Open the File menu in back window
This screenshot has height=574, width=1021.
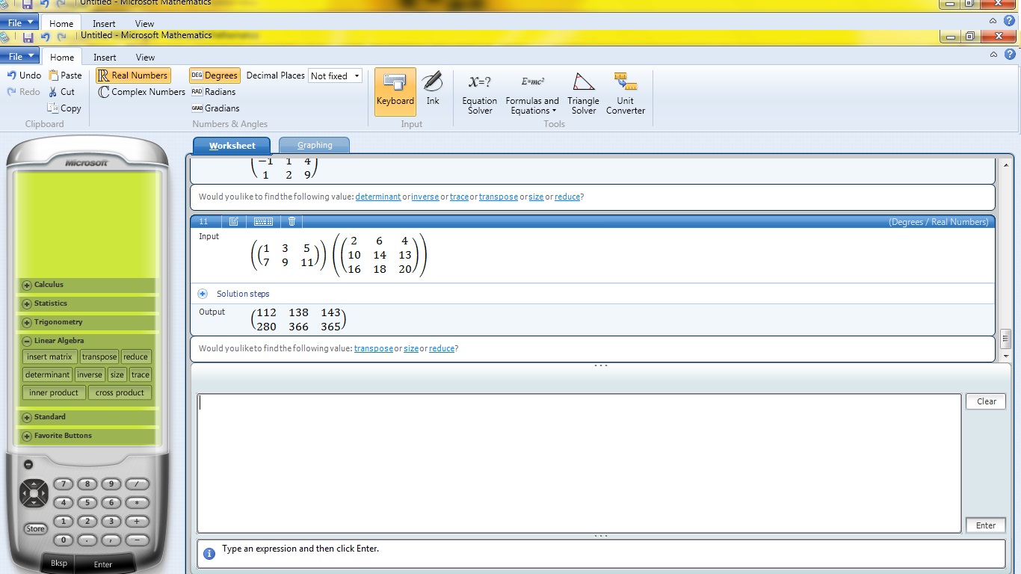coord(19,22)
